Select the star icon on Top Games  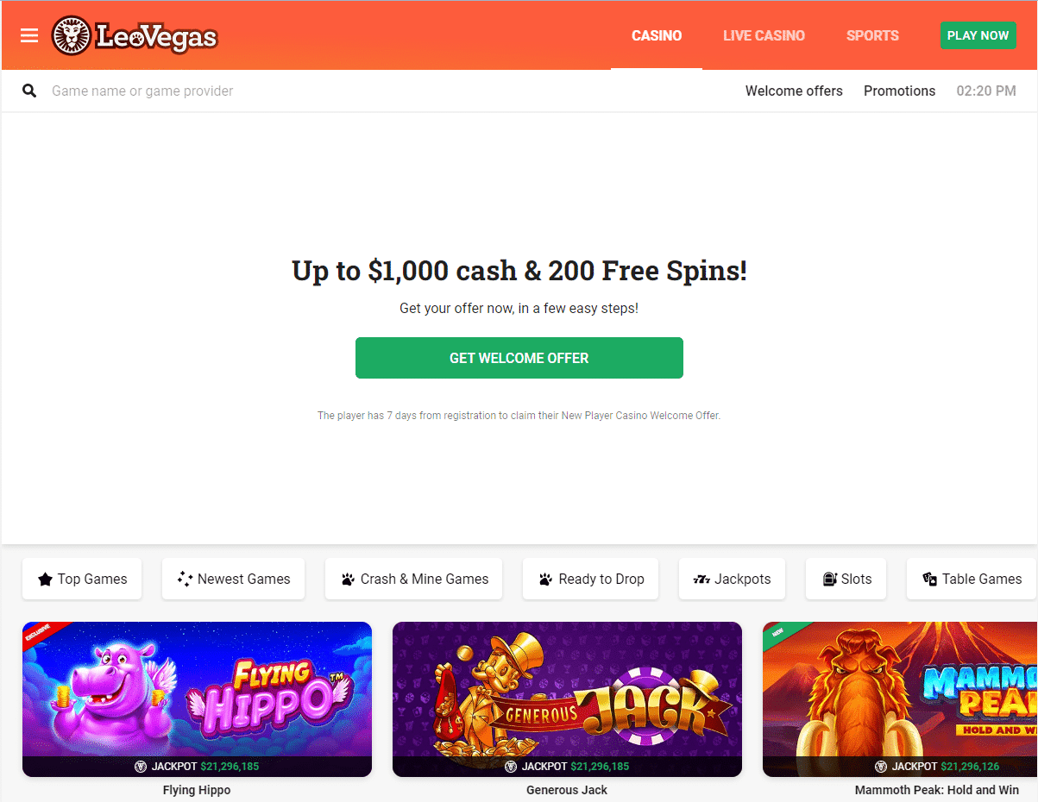click(x=46, y=580)
